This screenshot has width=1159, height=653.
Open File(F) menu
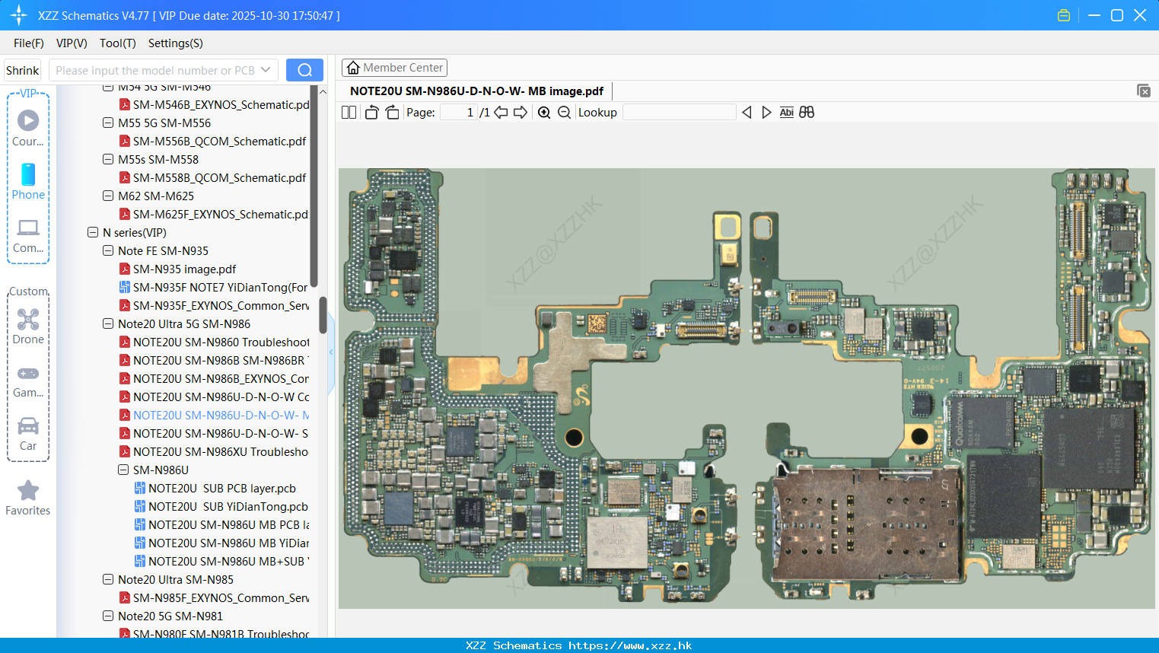click(29, 43)
